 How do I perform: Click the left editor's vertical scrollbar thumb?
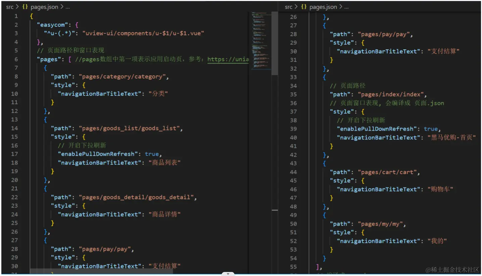pyautogui.click(x=275, y=43)
